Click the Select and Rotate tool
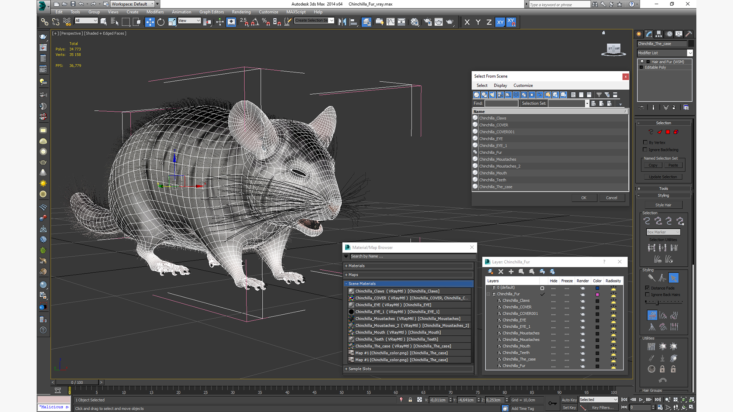 pos(161,22)
